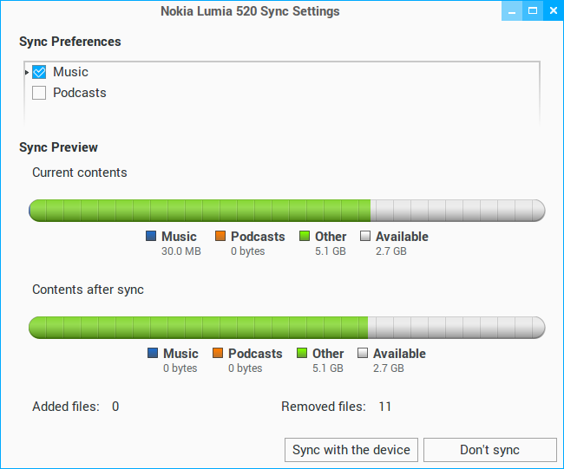Enable the Podcasts sync checkbox

coord(39,93)
